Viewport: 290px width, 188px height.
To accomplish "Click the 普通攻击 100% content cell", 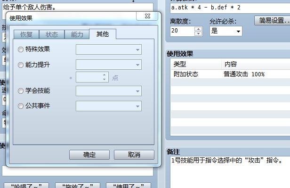I will [244, 74].
